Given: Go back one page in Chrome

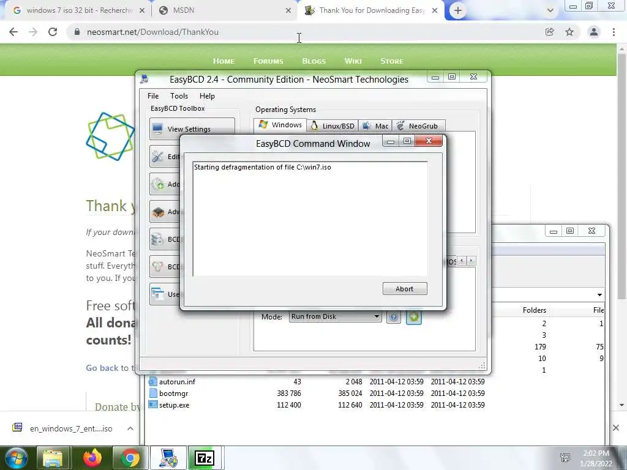Looking at the screenshot, I should pos(13,32).
